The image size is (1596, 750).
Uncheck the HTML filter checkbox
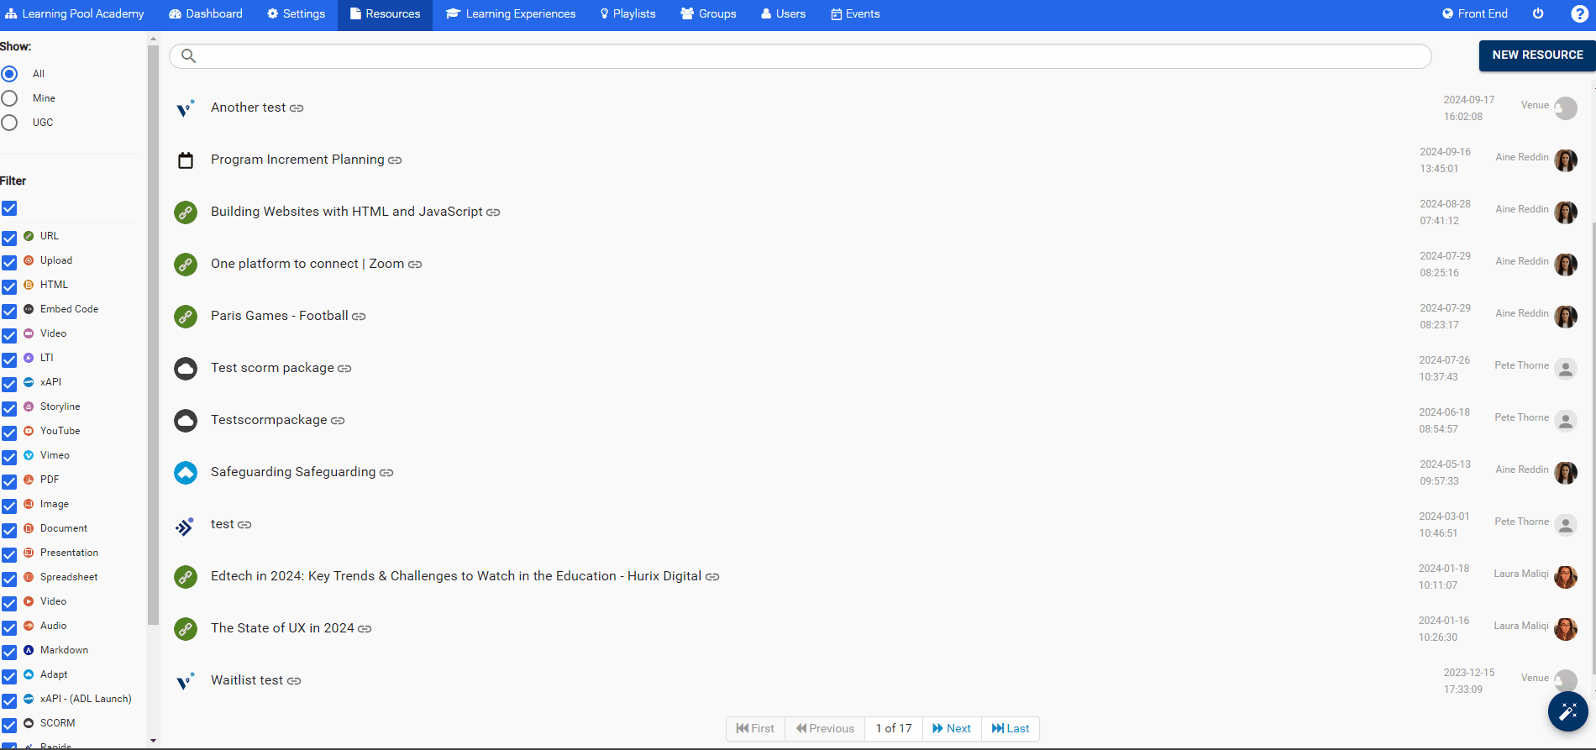coord(9,286)
